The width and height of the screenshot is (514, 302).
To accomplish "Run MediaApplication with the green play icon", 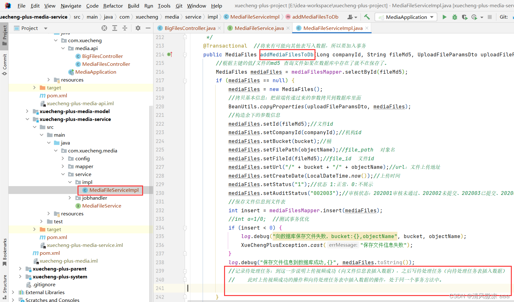I will (444, 17).
